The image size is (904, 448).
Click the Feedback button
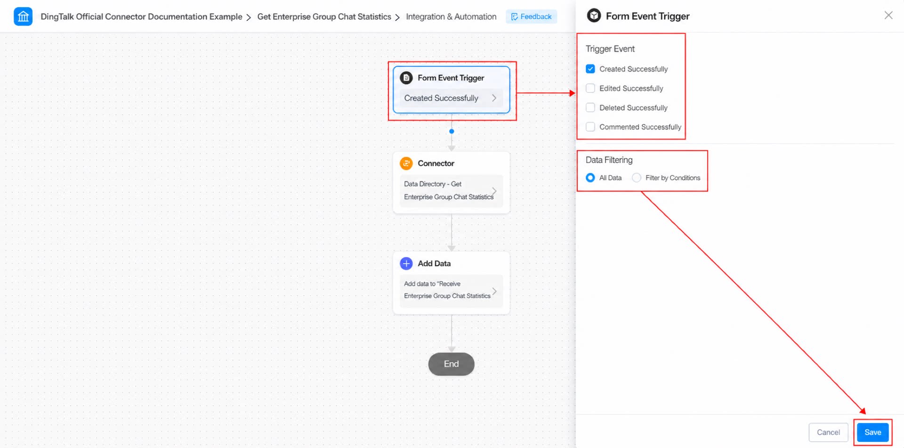[531, 16]
